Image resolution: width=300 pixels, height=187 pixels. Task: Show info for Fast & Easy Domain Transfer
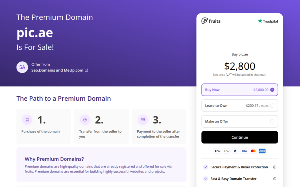click(275, 179)
